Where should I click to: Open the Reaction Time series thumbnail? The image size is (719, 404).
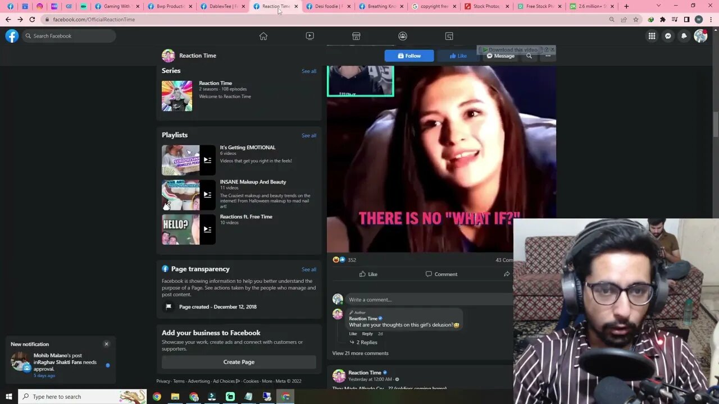(x=177, y=96)
